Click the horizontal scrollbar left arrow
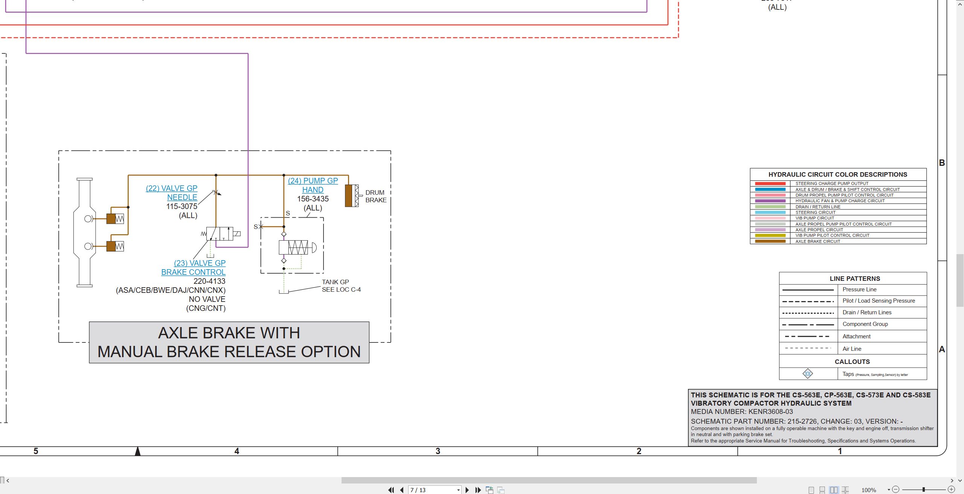Image resolution: width=964 pixels, height=494 pixels. click(x=8, y=480)
